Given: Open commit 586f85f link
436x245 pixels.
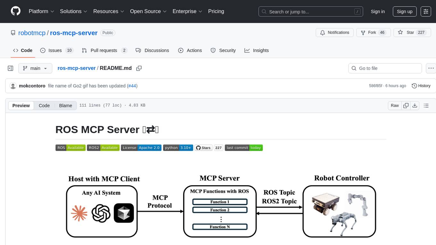Looking at the screenshot, I should pos(376,86).
